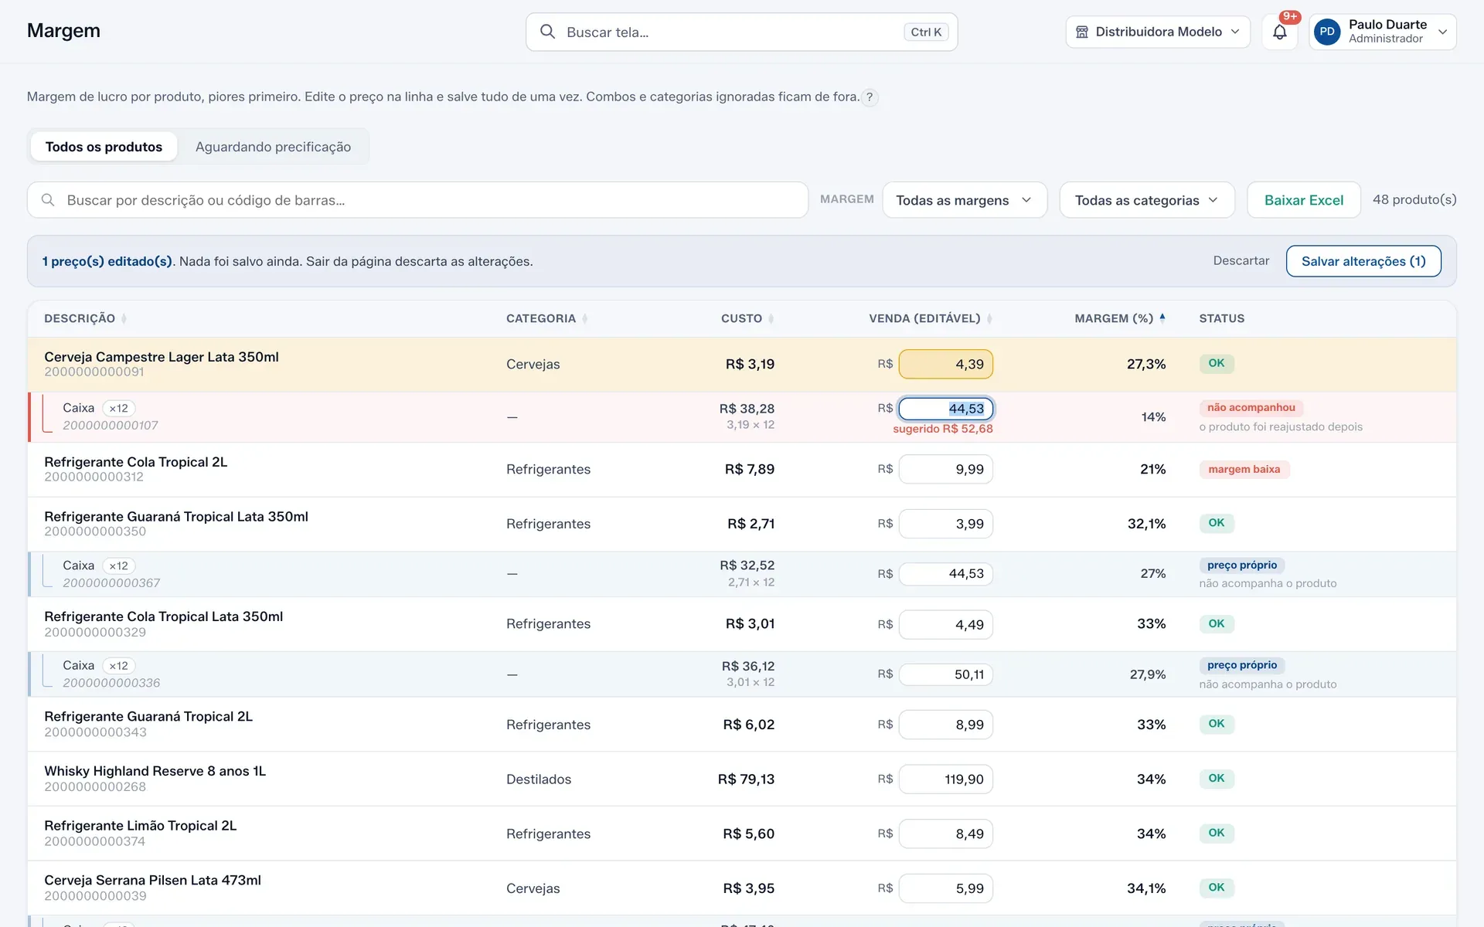The height and width of the screenshot is (927, 1484).
Task: Expand Paulo Duarte user menu
Action: pyautogui.click(x=1383, y=32)
